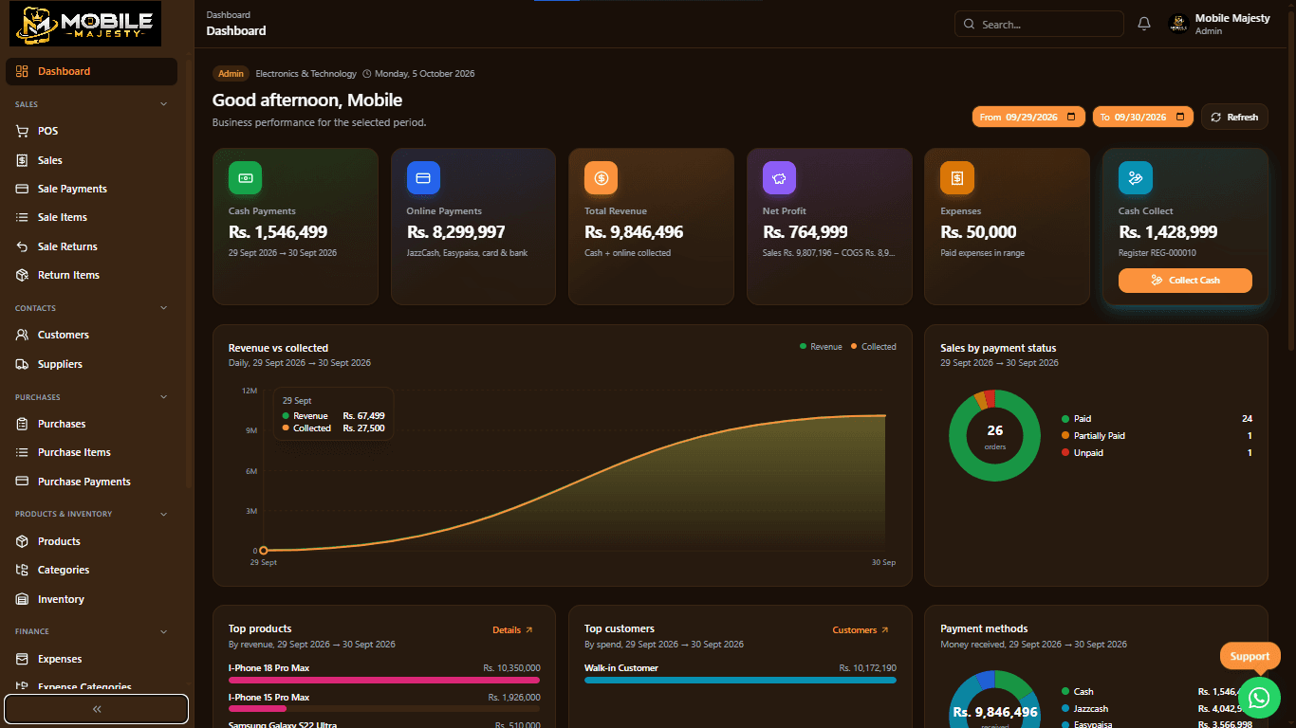This screenshot has height=728, width=1296.
Task: Click the Admin role badge
Action: tap(231, 74)
